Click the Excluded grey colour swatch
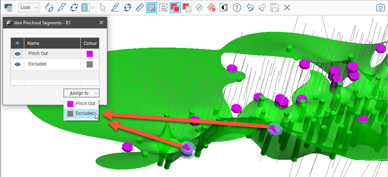388x177 pixels. 90,64
